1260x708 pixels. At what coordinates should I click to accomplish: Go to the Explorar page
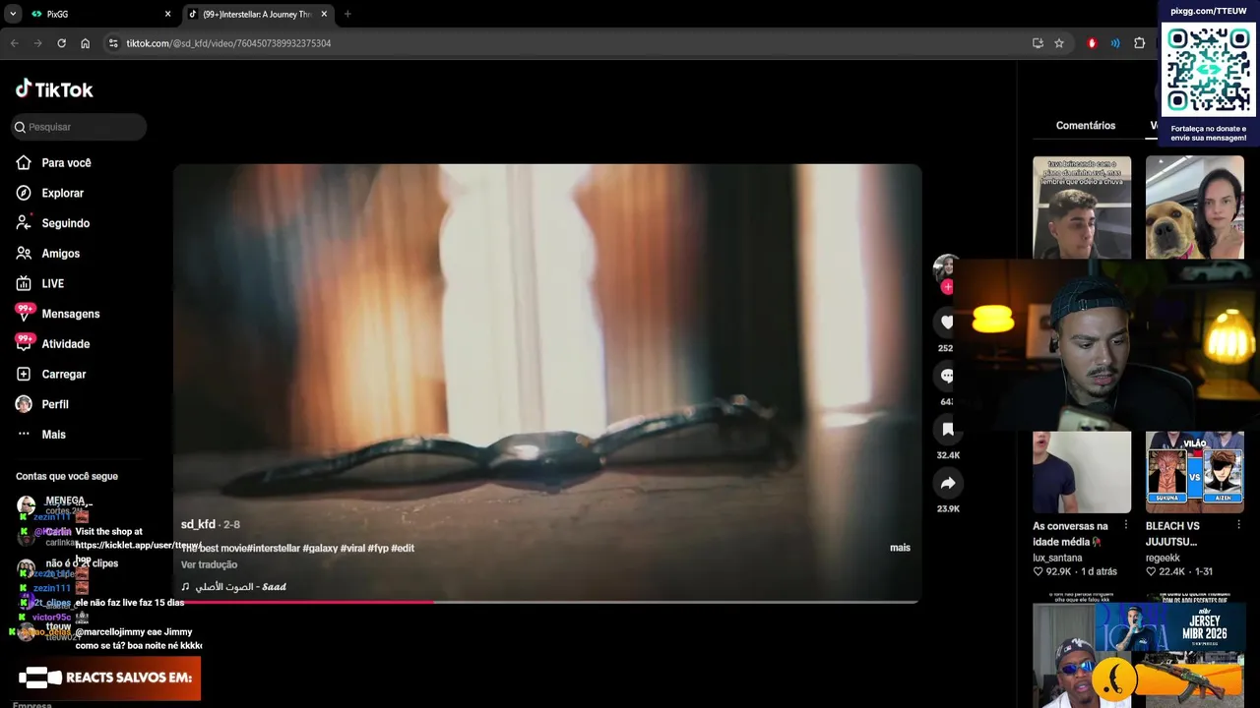coord(62,193)
